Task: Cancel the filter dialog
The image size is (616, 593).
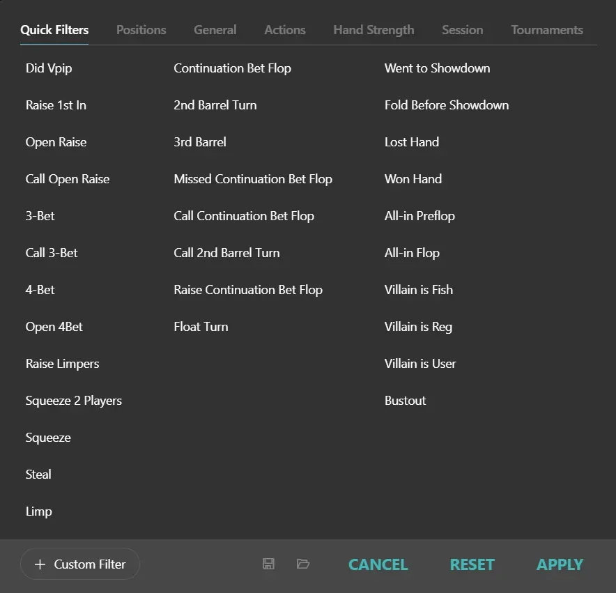Action: [378, 564]
